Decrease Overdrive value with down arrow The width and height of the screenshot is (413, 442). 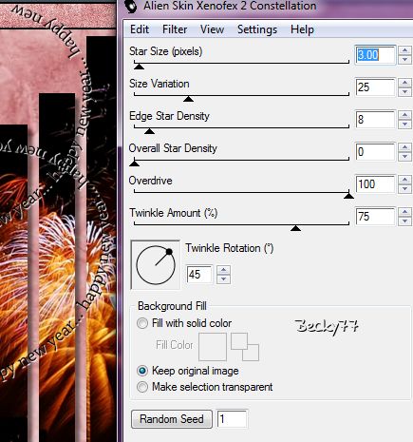404,189
